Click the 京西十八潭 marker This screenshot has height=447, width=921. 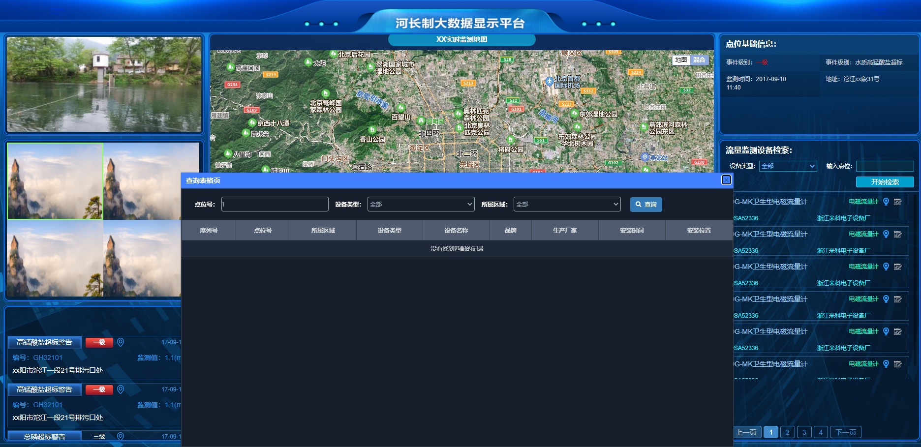pos(252,122)
